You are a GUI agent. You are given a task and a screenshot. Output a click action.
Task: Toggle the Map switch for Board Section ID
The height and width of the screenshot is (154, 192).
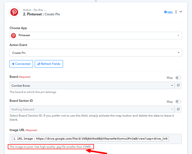tap(178, 101)
